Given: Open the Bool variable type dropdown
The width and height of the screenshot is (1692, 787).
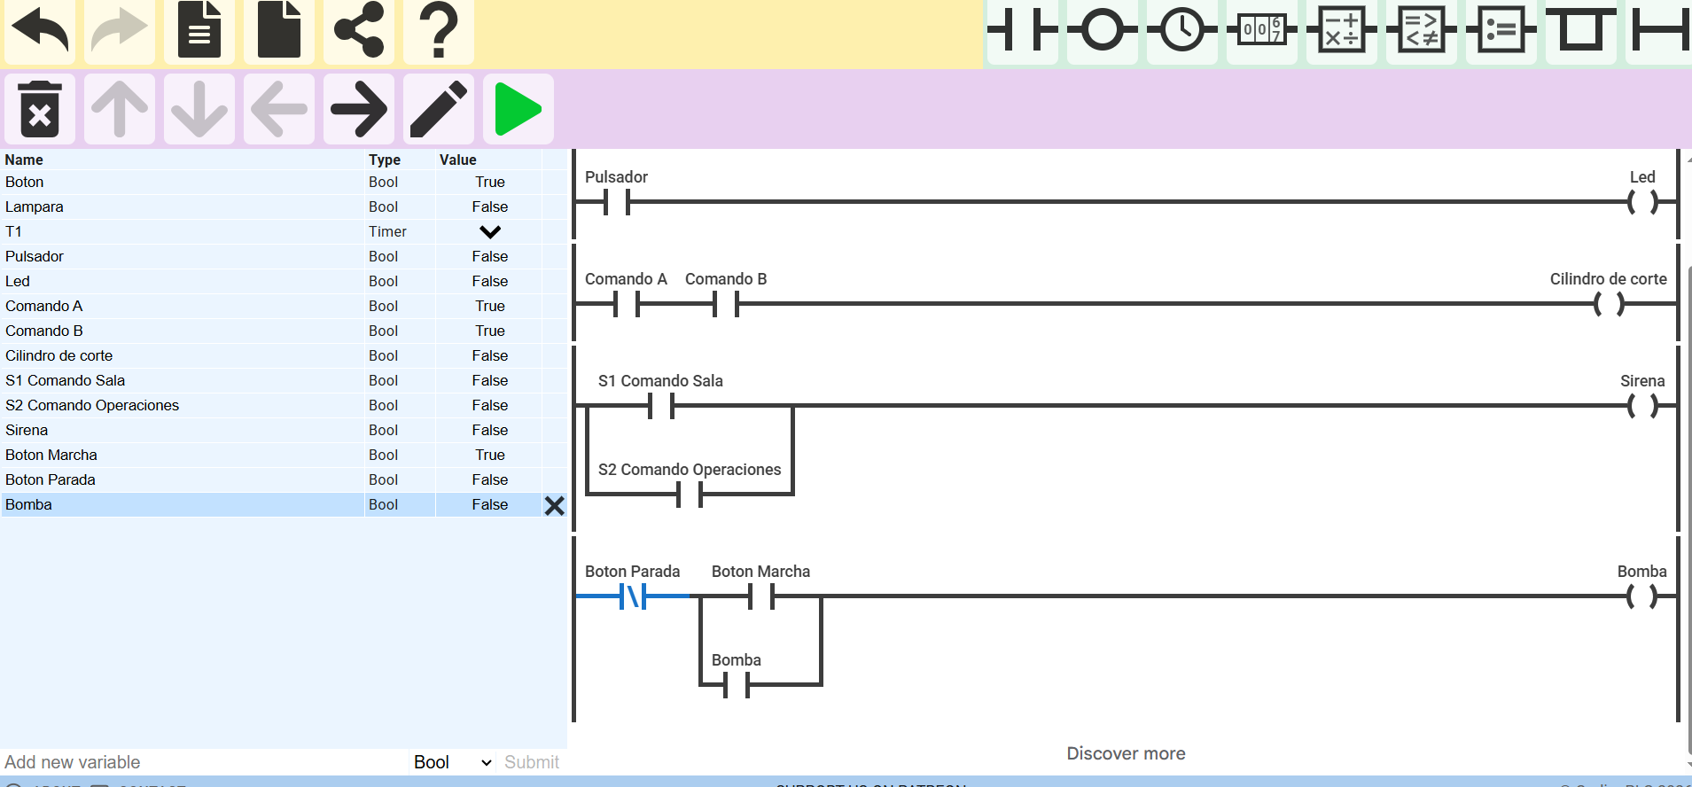Looking at the screenshot, I should [x=452, y=762].
